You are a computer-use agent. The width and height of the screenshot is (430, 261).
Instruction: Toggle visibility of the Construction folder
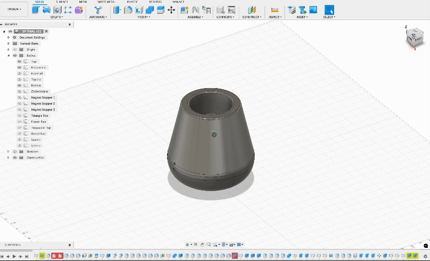(x=15, y=157)
